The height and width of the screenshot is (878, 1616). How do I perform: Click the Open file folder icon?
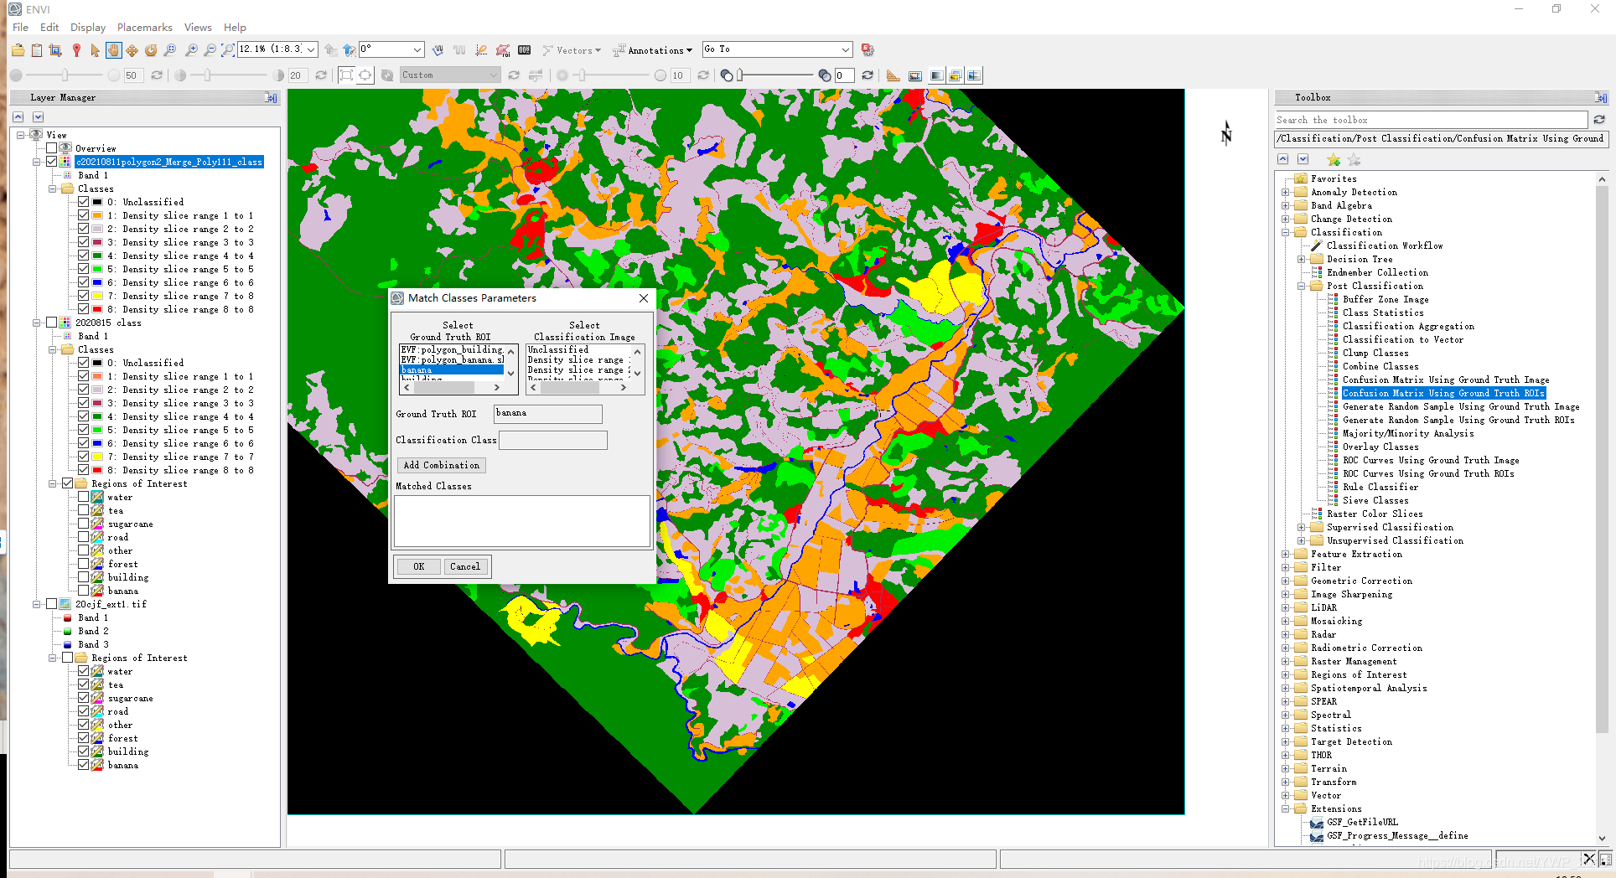pyautogui.click(x=18, y=50)
